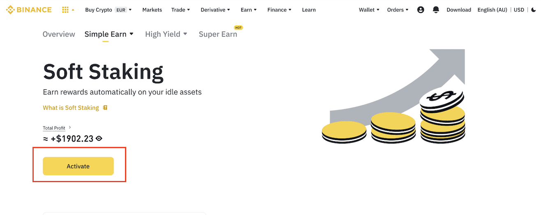Switch to the Overview tab
Viewport: 541px width, 215px height.
pyautogui.click(x=59, y=34)
